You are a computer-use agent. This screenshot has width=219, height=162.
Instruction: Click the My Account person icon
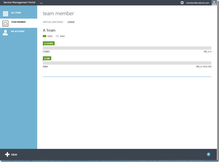point(6,32)
